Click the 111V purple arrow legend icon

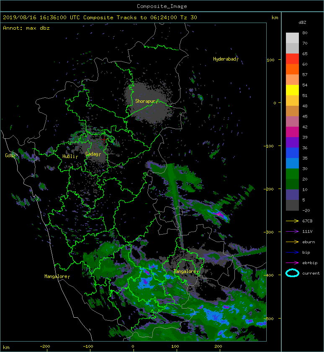click(x=292, y=232)
